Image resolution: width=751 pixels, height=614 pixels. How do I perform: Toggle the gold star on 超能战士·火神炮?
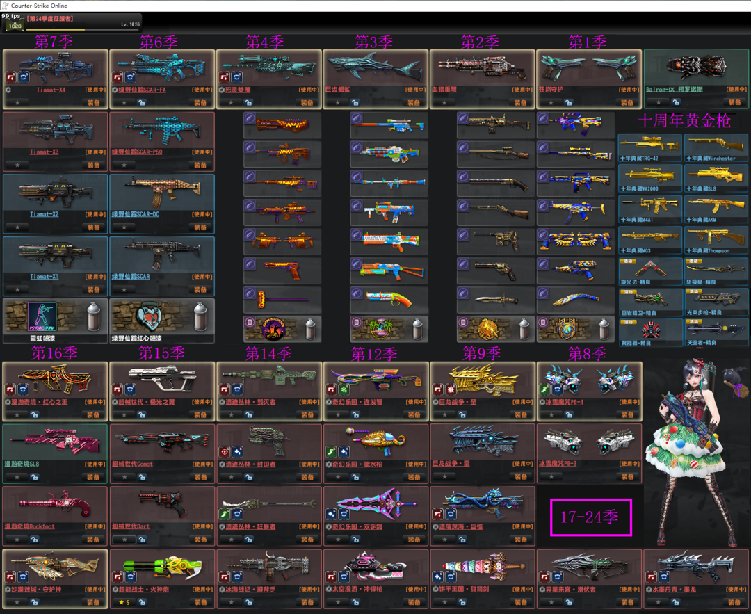[124, 602]
